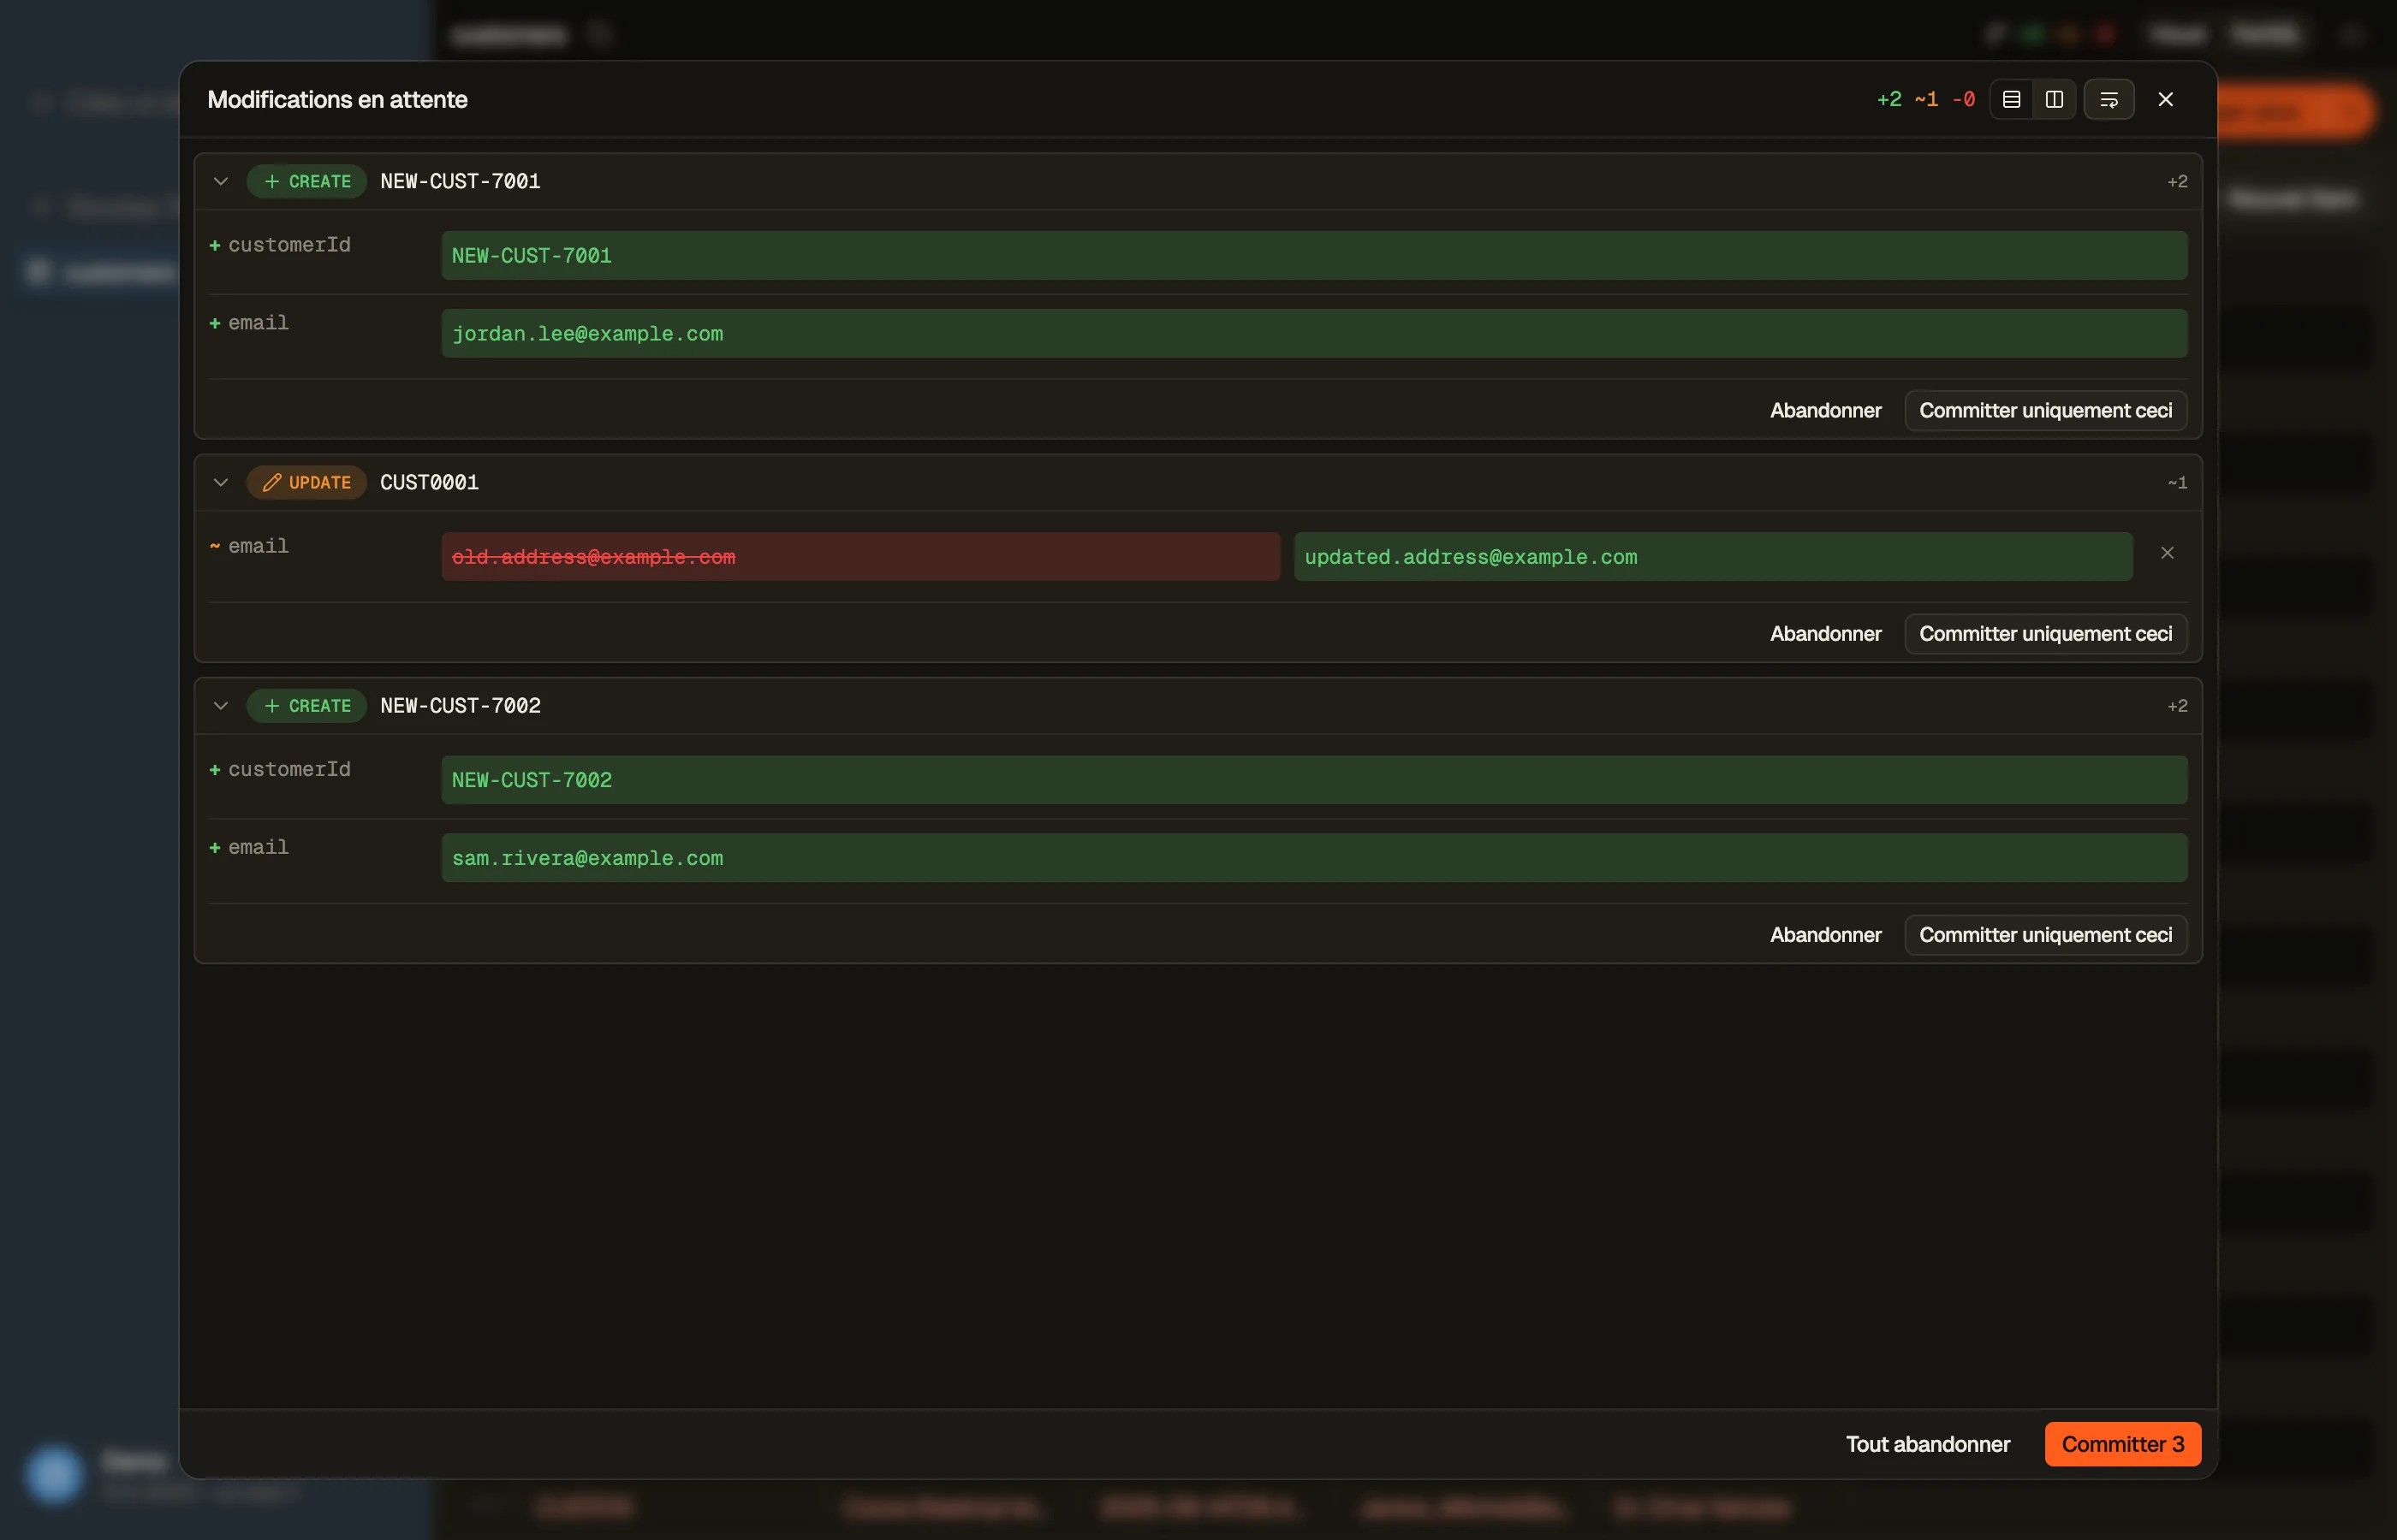This screenshot has width=2397, height=1540.
Task: Close the Modifications en attente dialog
Action: click(x=2166, y=99)
